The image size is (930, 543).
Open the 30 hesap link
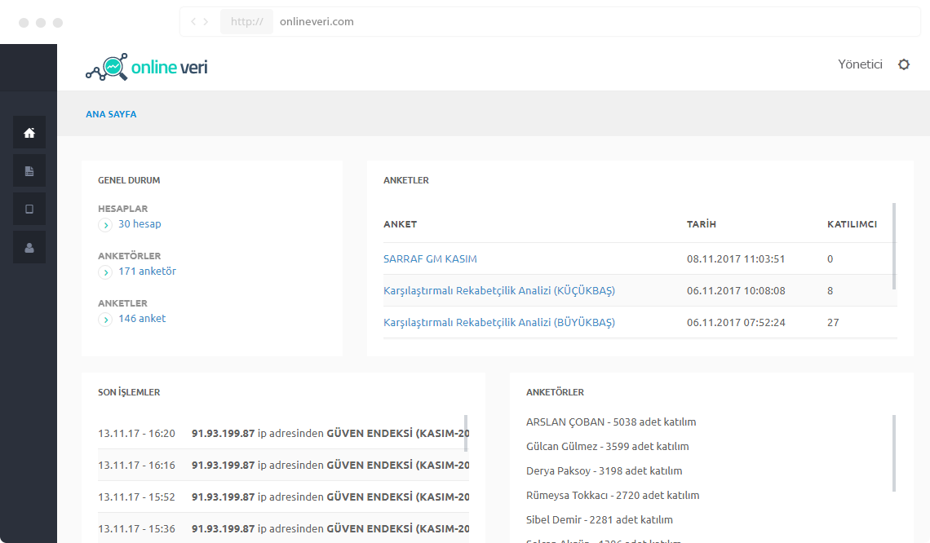tap(139, 224)
